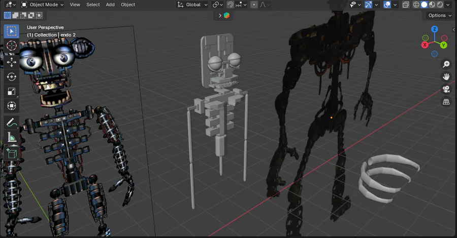Click the zoom view magnifier icon

(446, 64)
